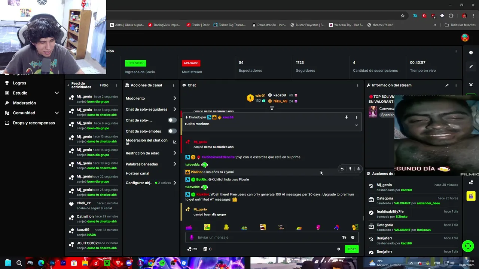The height and width of the screenshot is (269, 479).
Task: Expand Chat de solo-seguidores options
Action: pyautogui.click(x=174, y=109)
